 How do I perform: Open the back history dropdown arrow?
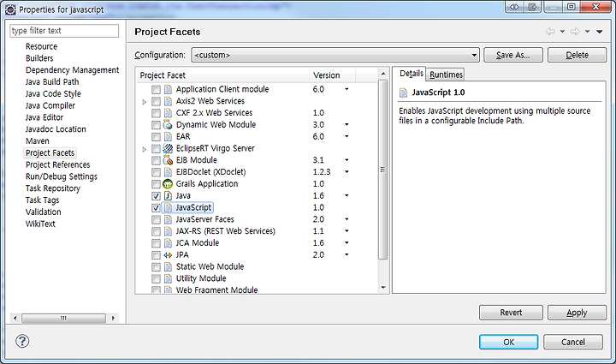(562, 32)
